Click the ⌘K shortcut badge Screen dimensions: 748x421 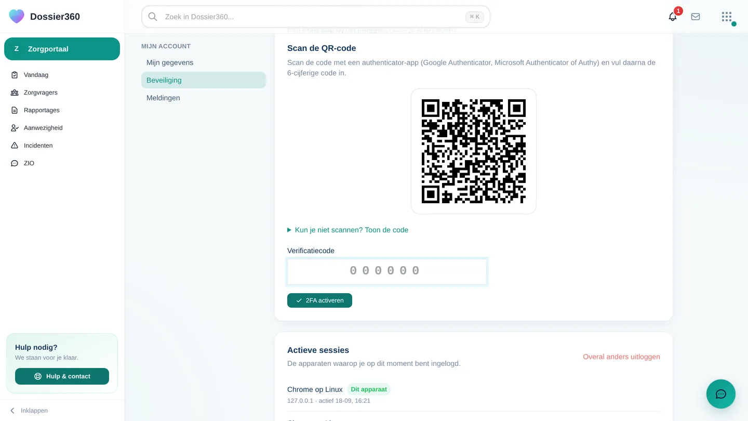(475, 17)
